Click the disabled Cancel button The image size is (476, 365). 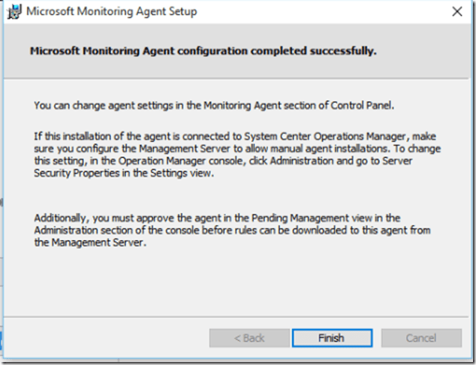click(420, 338)
